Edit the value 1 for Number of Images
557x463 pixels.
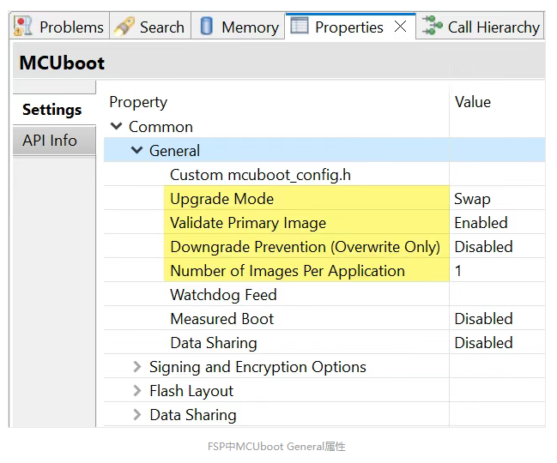(x=497, y=271)
